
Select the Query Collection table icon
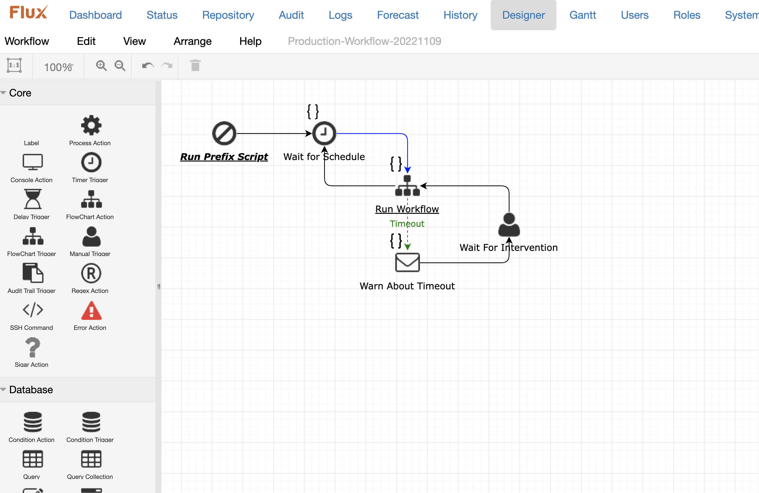point(91,459)
